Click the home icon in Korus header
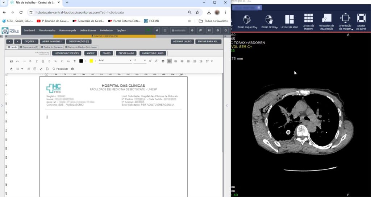The width and height of the screenshot is (371, 197). click(x=157, y=30)
